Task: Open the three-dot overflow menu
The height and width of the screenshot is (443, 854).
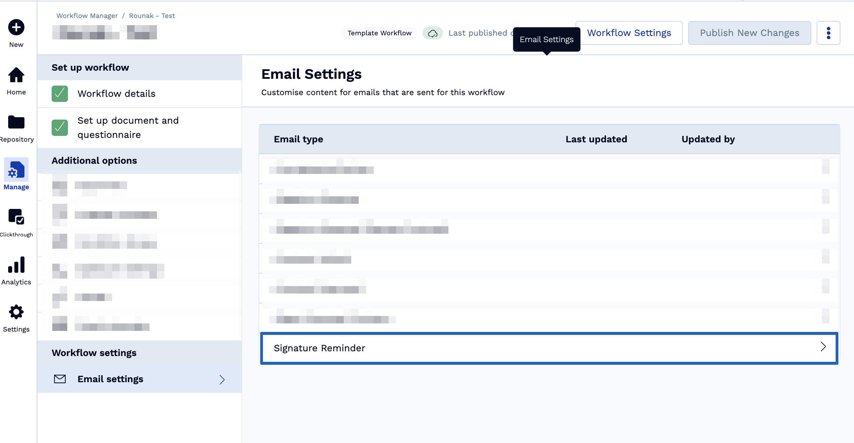Action: point(829,33)
